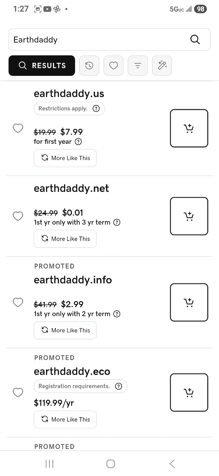Focus the Earthdaddy search input field
Image resolution: width=219 pixels, height=476 pixels.
(x=98, y=40)
